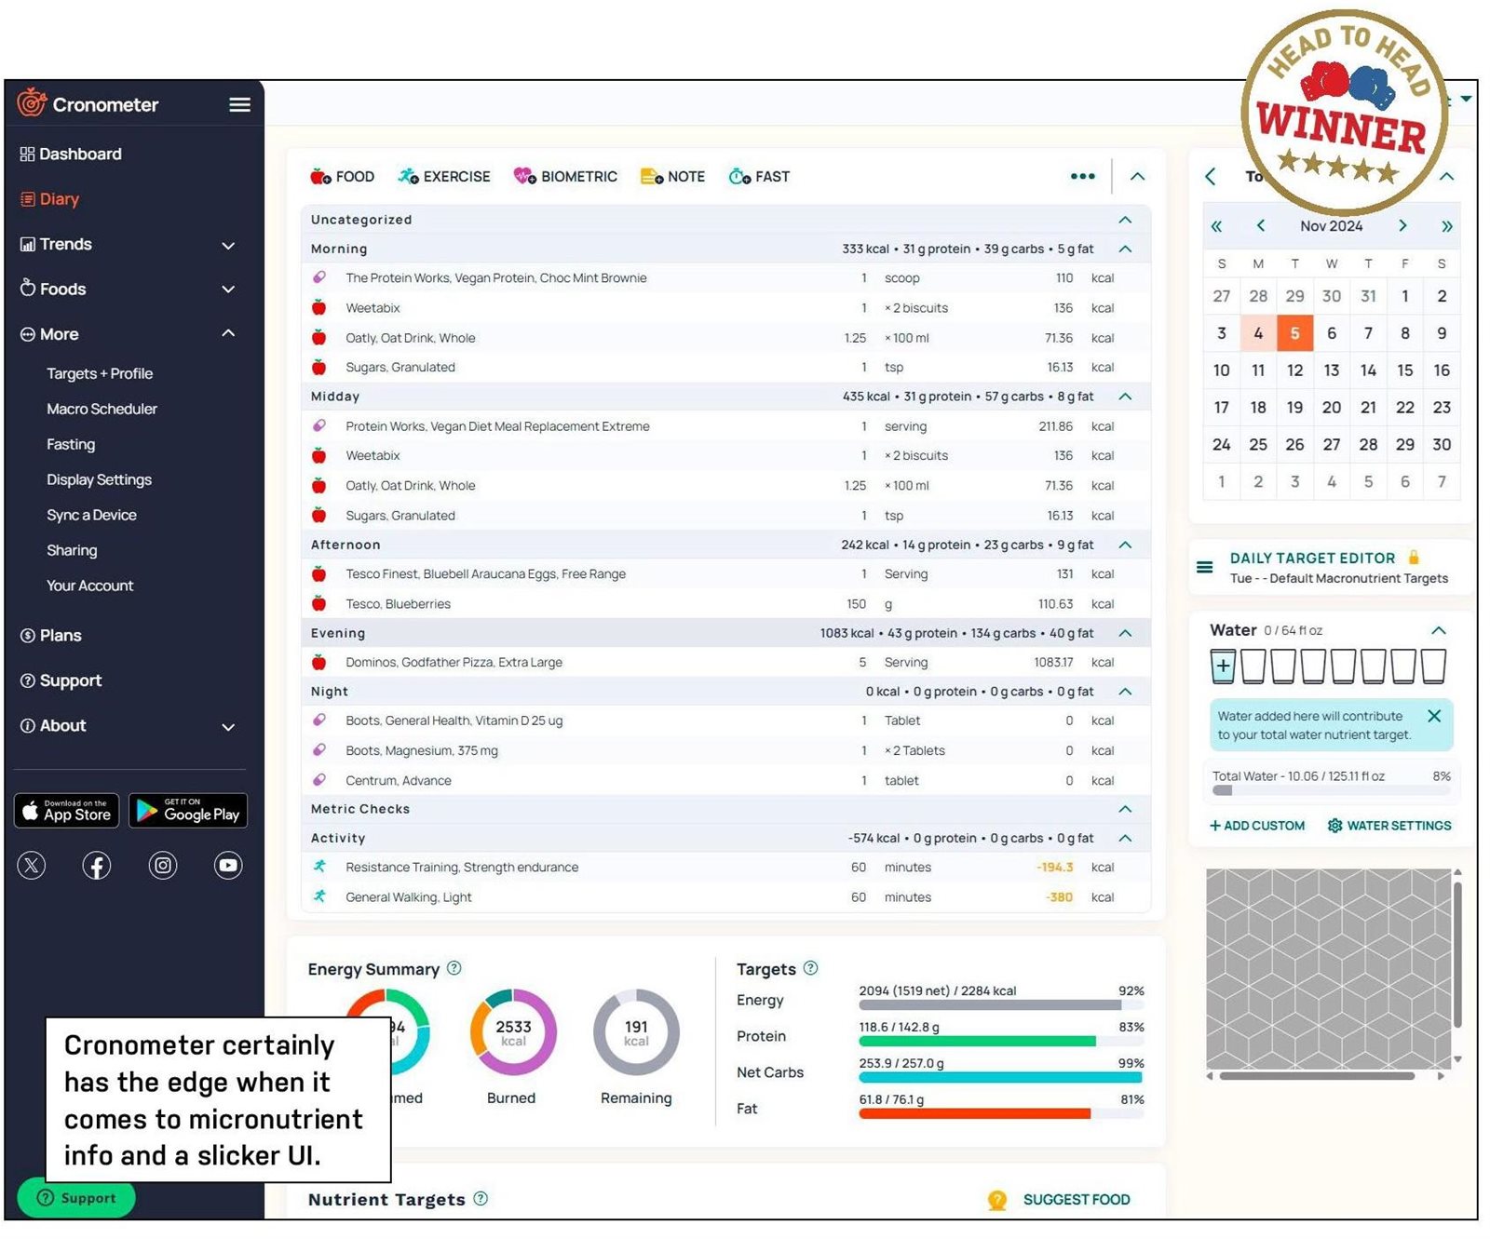Screen dimensions: 1490x1239
Task: Collapse the Night diary group
Action: click(1125, 692)
